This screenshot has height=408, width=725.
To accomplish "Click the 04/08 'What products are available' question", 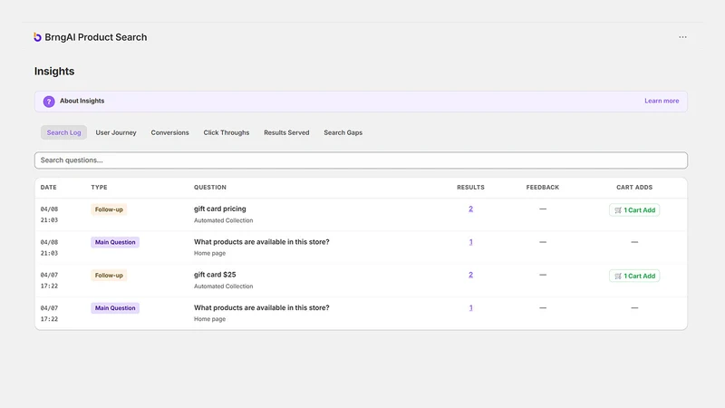I will pos(262,242).
